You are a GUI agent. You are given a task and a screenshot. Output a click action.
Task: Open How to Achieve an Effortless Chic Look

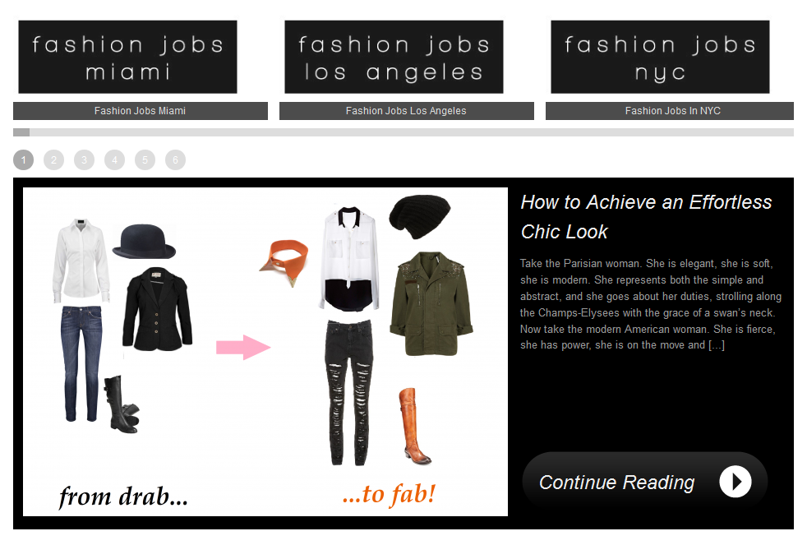coord(646,217)
